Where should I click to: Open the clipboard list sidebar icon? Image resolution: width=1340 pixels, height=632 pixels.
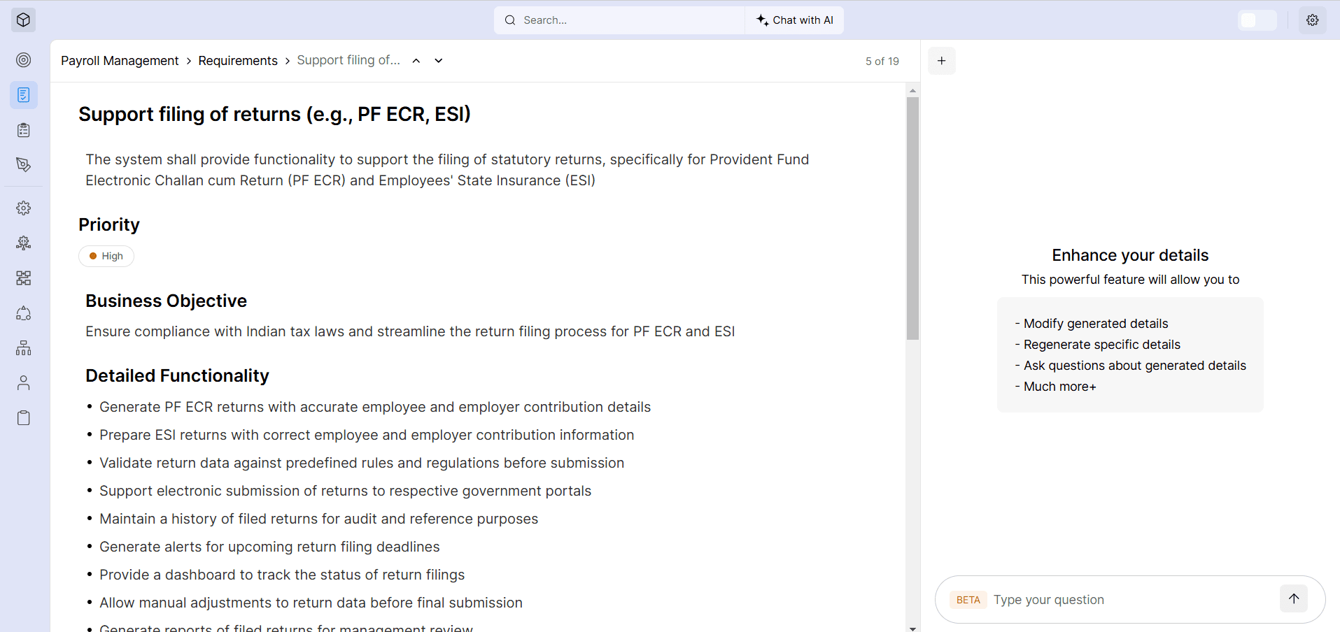click(23, 130)
